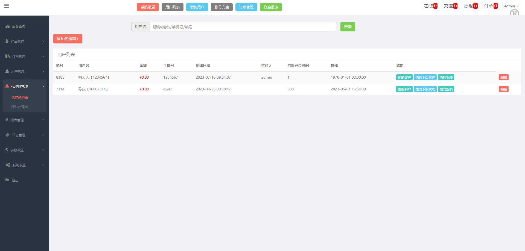Screen dimensions: 525x251
Task: Click the copy icon beside 订单管理
Action: 8,56
